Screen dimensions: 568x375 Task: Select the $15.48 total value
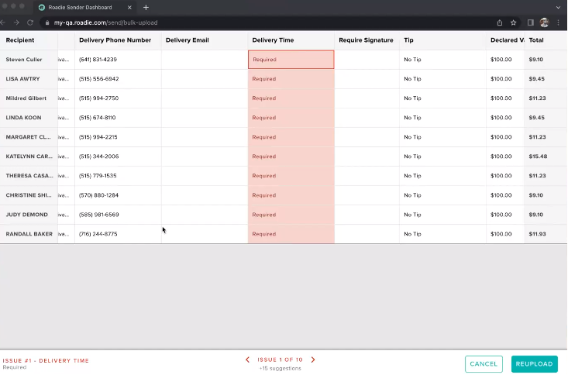tap(538, 157)
